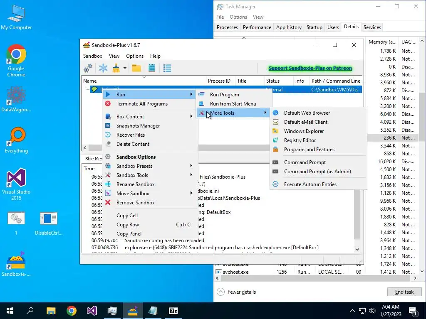426x319 pixels.
Task: Select Run in the context menu
Action: tap(149, 94)
